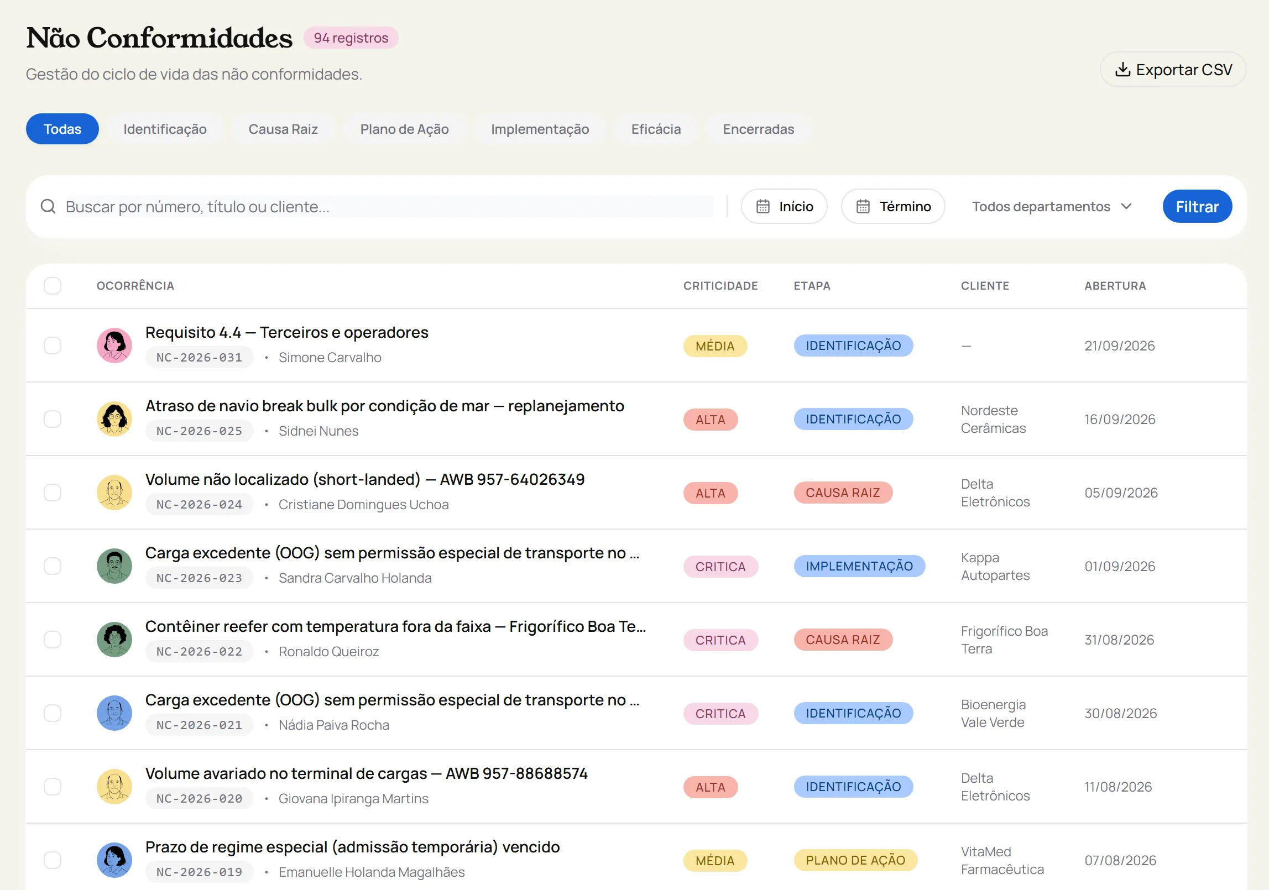Open the Todos departamentos dropdown
The width and height of the screenshot is (1269, 890).
[x=1052, y=207]
